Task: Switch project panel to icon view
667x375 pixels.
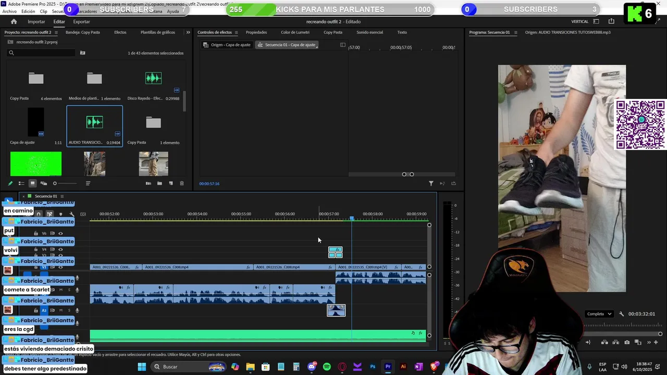Action: tap(32, 183)
